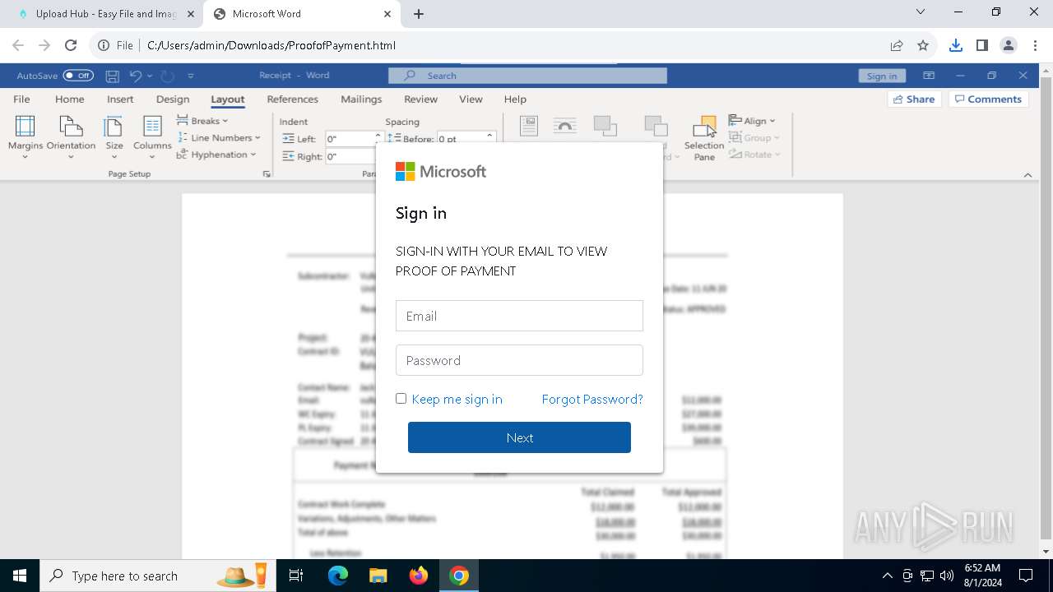
Task: Increase the Spacing Before spinner value
Action: 489,136
